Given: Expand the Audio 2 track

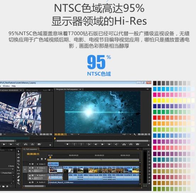Looking at the screenshot, I should pyautogui.click(x=37, y=182).
